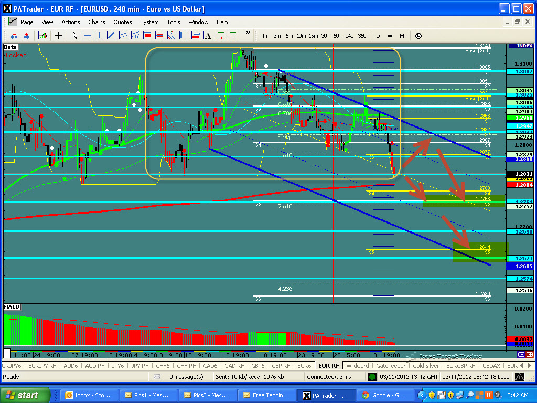Image resolution: width=537 pixels, height=403 pixels.
Task: Open the Quotes menu
Action: click(x=123, y=22)
